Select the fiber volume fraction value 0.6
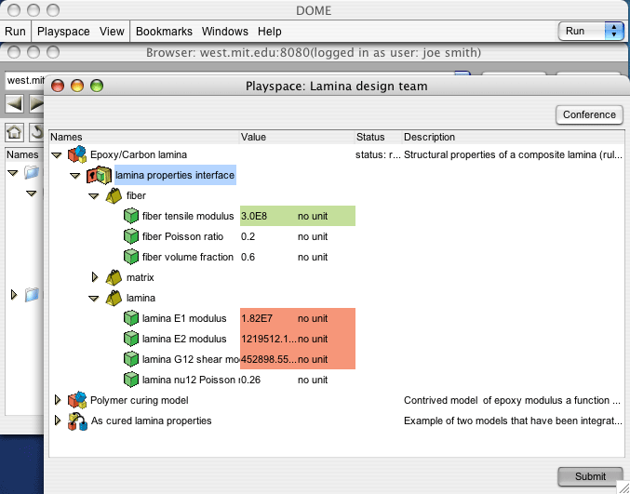This screenshot has width=630, height=494. 248,257
